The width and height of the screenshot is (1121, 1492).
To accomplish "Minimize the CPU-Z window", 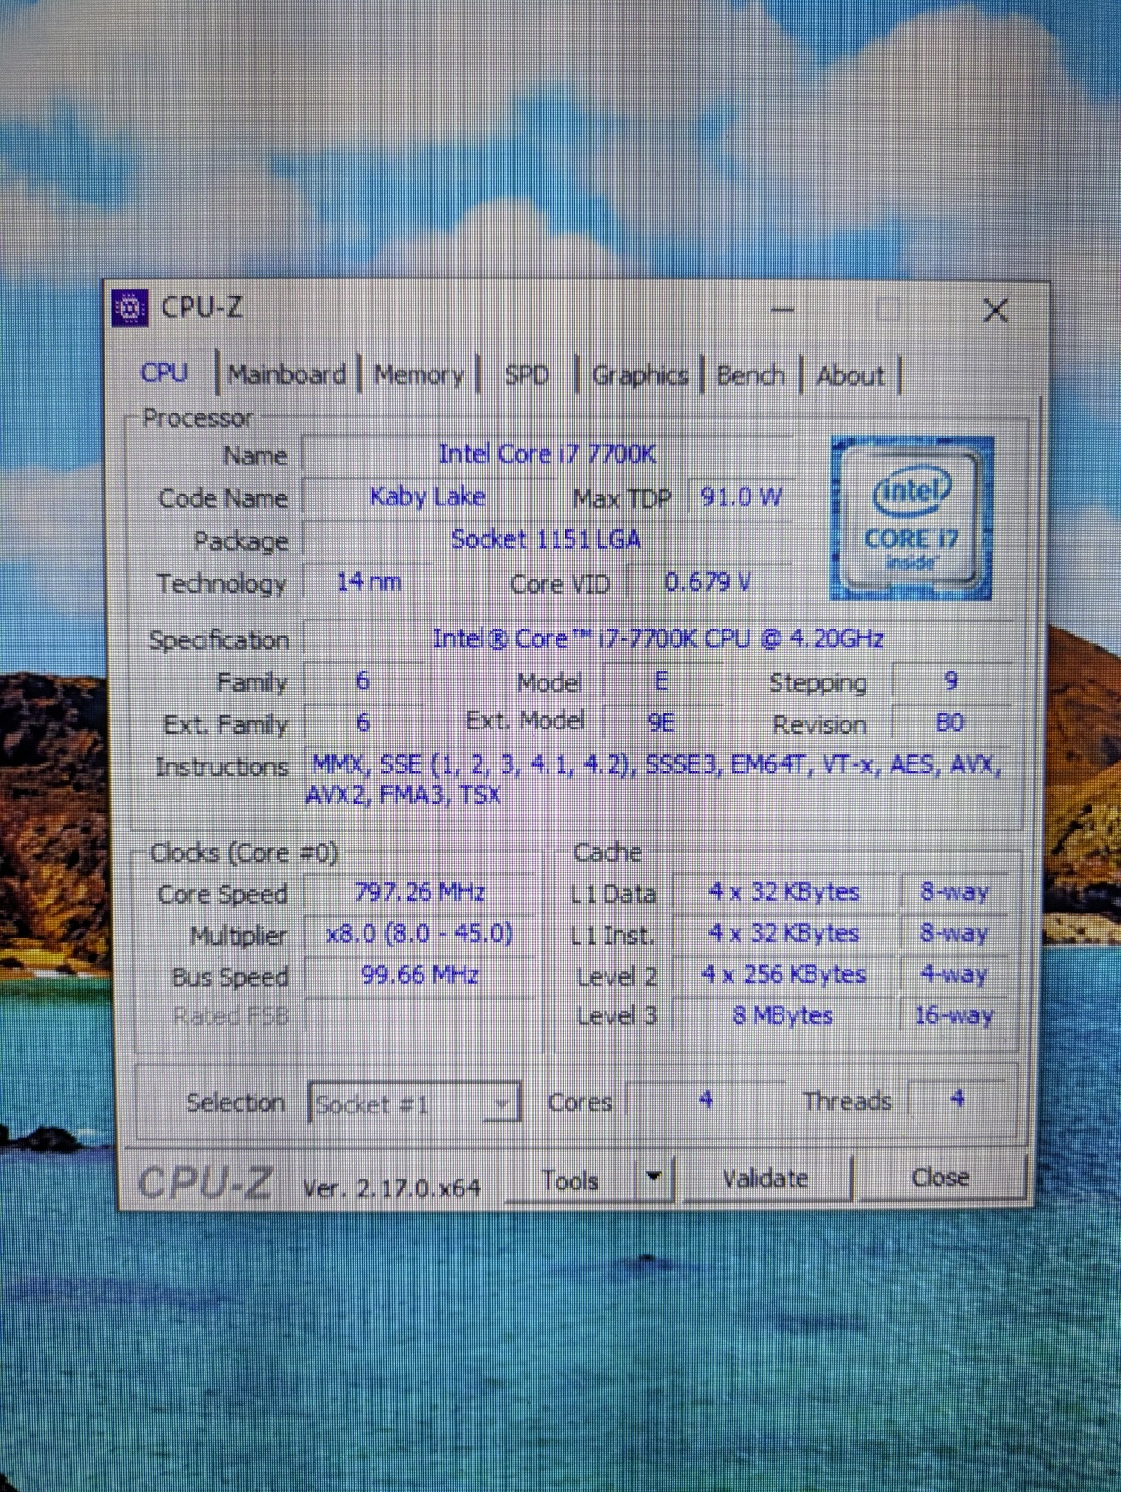I will [782, 310].
